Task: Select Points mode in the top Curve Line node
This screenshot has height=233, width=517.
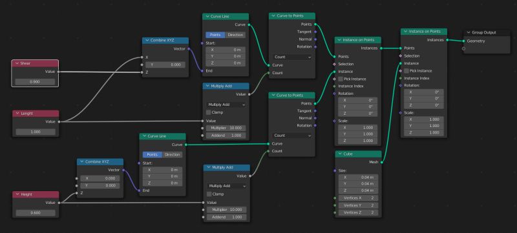Action: click(x=215, y=35)
